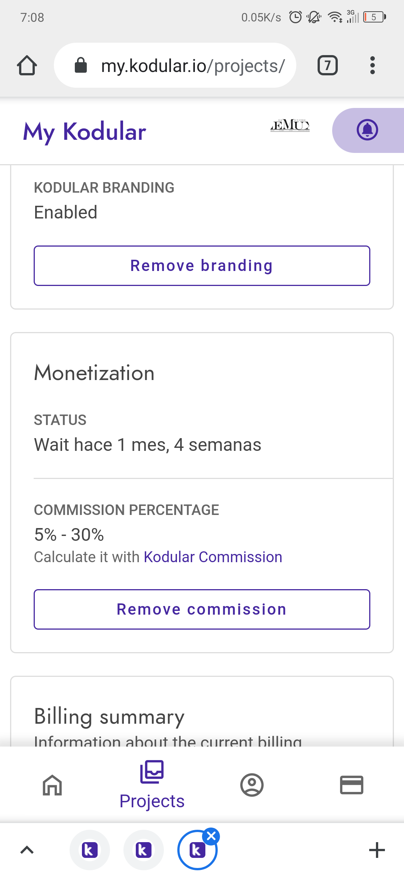The image size is (404, 877).
Task: Open the billing card tab icon
Action: (352, 785)
